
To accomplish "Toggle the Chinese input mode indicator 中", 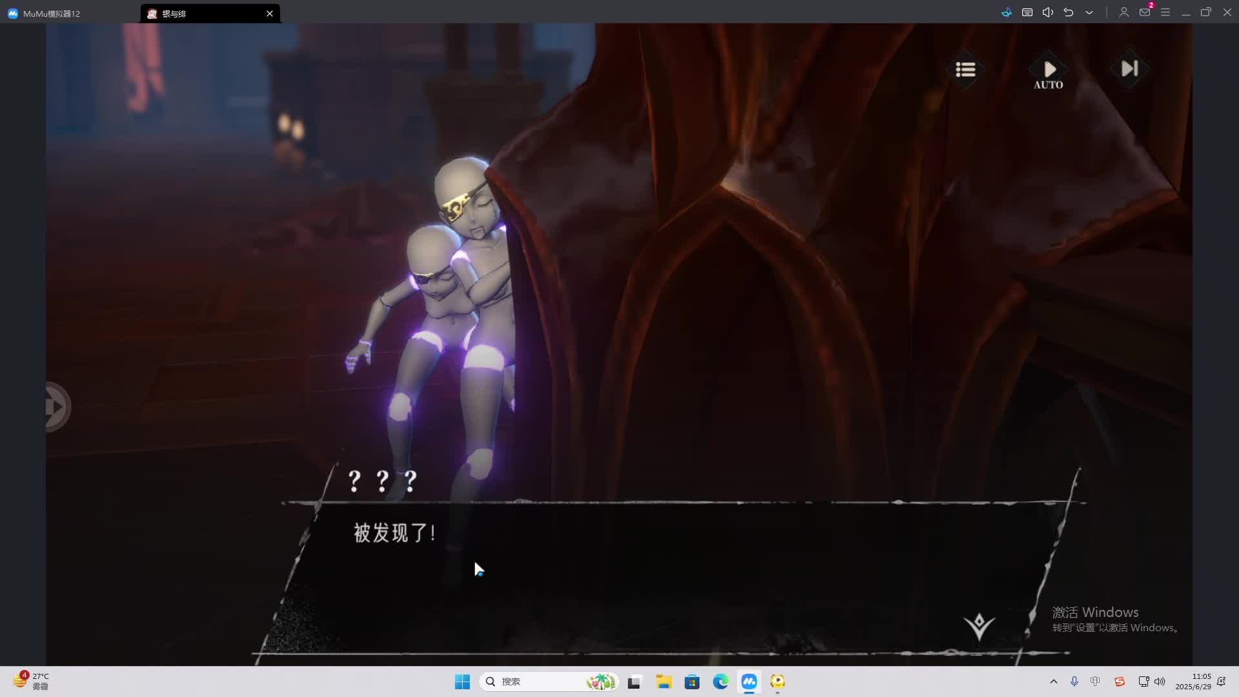I will pos(1095,682).
